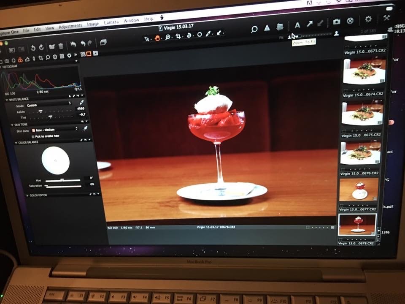The width and height of the screenshot is (405, 304).
Task: Collapse the Histogram panel
Action: point(1,67)
